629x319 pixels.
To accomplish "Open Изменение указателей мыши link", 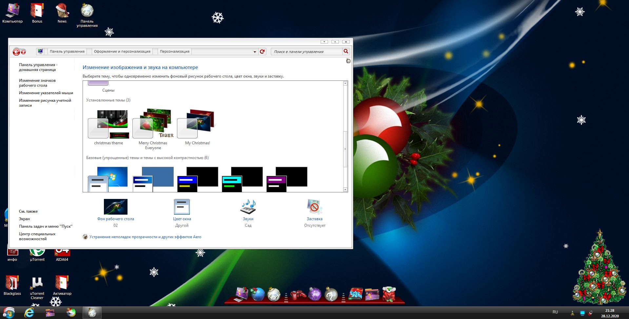I will pyautogui.click(x=46, y=93).
